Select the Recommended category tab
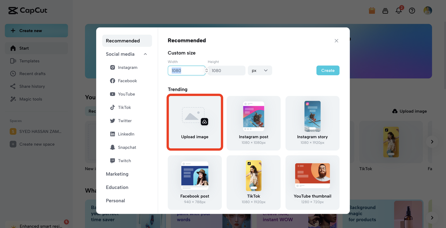This screenshot has height=228, width=446. point(127,41)
